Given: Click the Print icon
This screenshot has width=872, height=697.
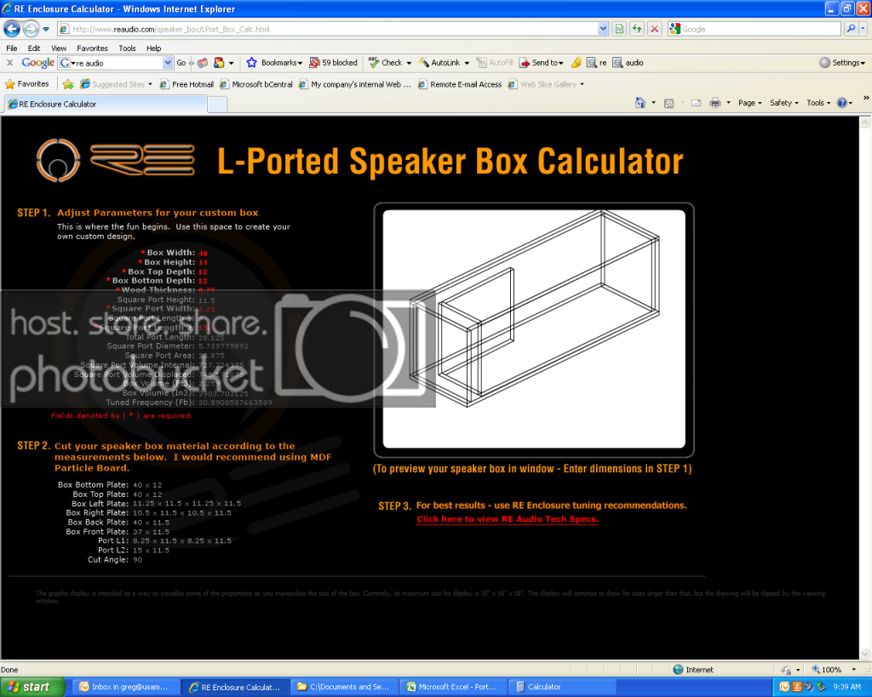Looking at the screenshot, I should (715, 103).
